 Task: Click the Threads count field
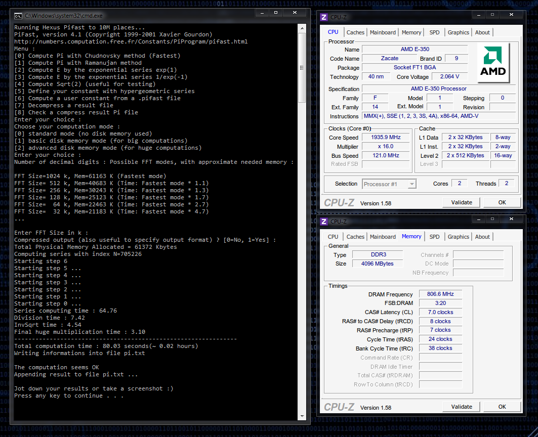507,184
